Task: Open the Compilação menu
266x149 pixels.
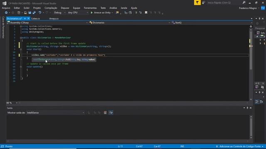Action: click(x=51, y=8)
